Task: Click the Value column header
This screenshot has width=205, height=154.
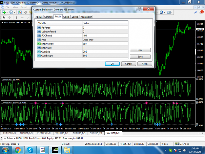Action: coord(105,23)
